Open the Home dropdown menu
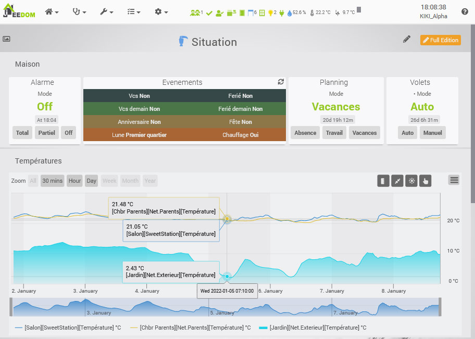 pyautogui.click(x=52, y=11)
